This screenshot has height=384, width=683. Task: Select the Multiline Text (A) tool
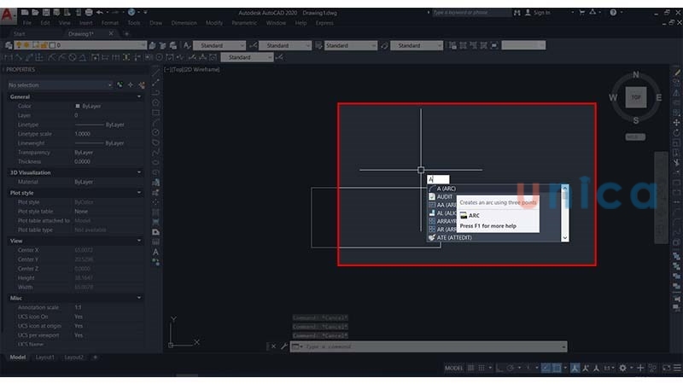[x=156, y=252]
